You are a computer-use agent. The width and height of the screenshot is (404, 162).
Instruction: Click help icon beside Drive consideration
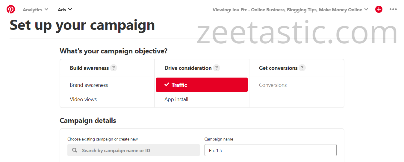(x=216, y=68)
